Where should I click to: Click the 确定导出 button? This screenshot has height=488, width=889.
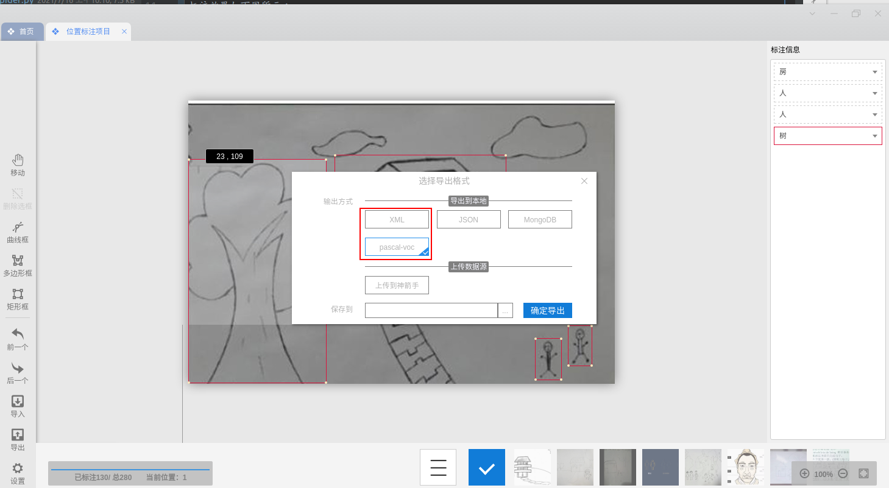[x=548, y=311]
